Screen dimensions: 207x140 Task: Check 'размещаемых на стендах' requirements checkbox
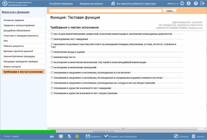click(52, 83)
